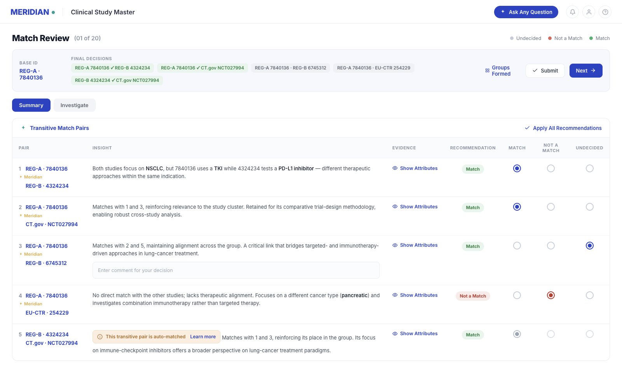Select Undecided radio for pair 1

pos(590,168)
